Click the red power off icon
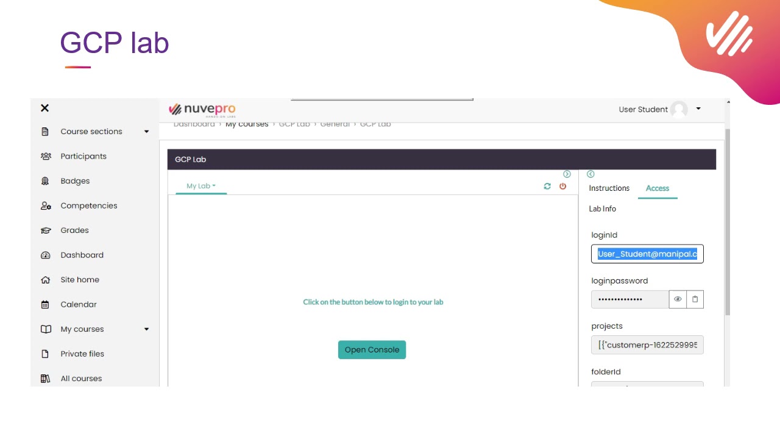The width and height of the screenshot is (780, 439). pyautogui.click(x=563, y=187)
